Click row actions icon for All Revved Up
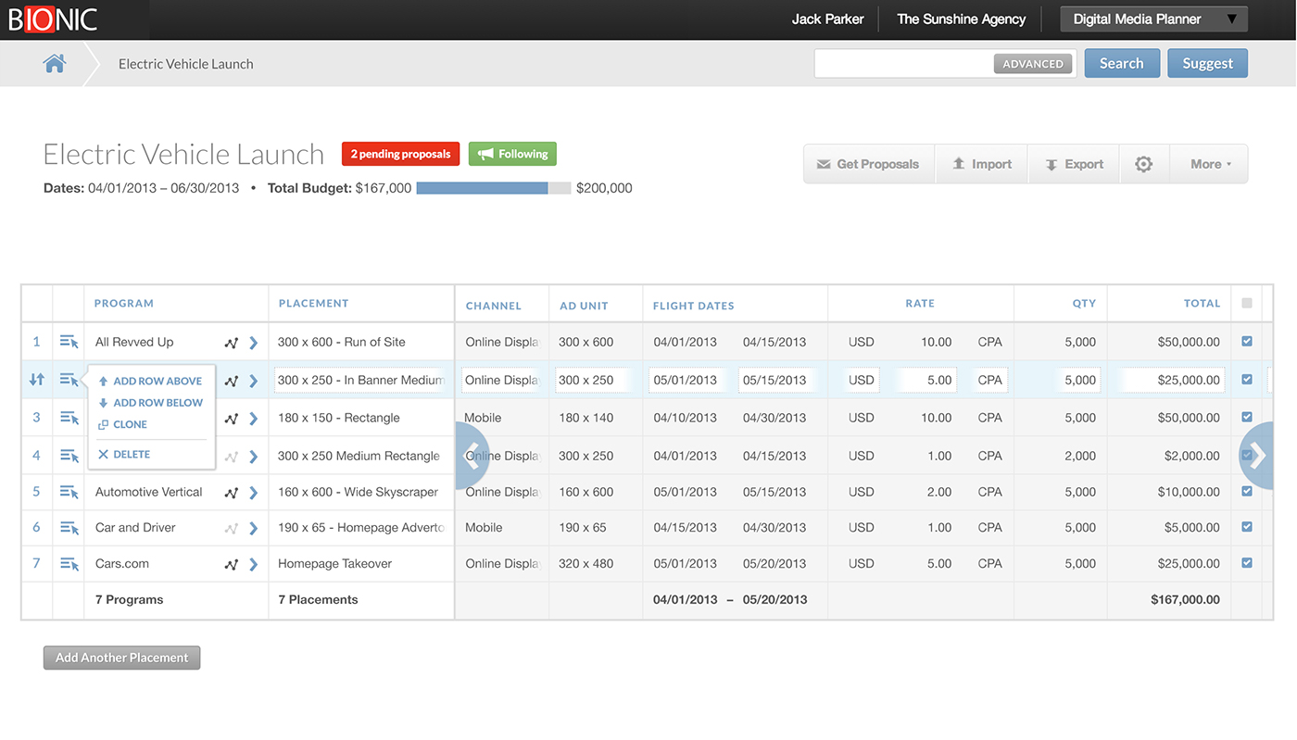1297x740 pixels. [x=69, y=342]
